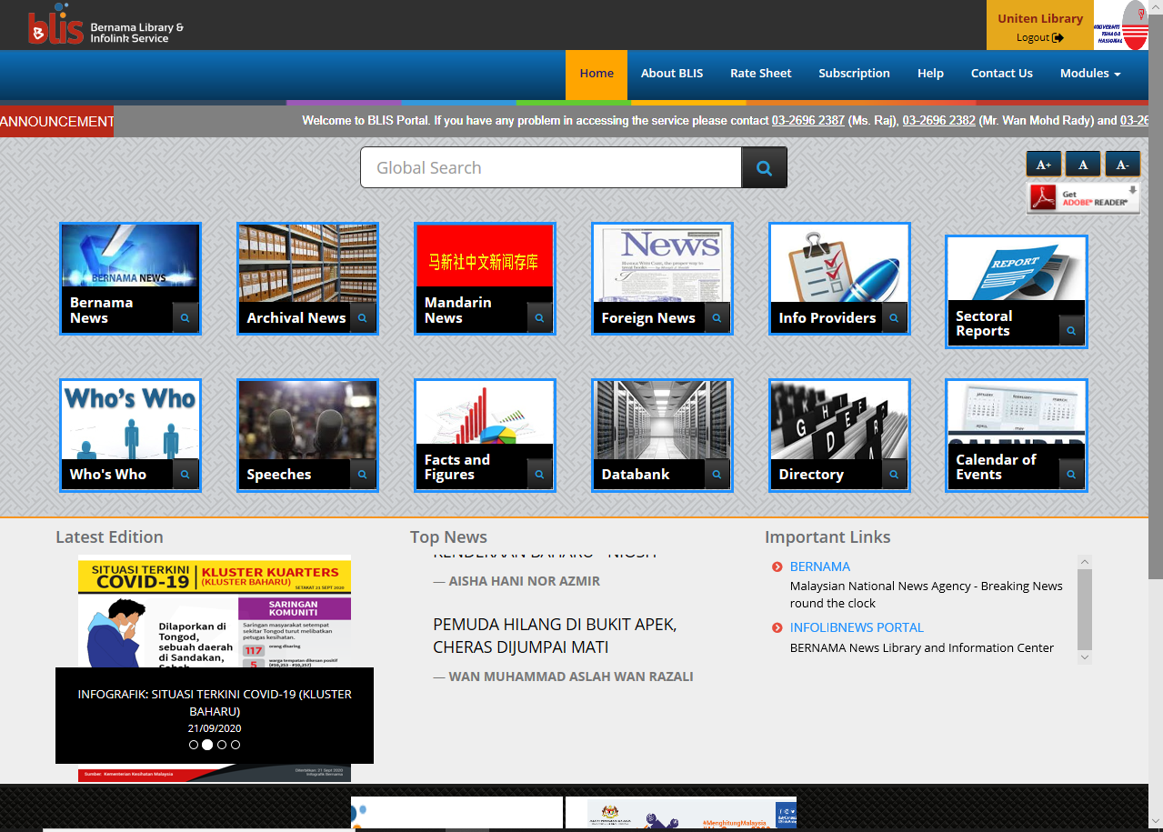Open the Directory index tabs tile

click(x=839, y=420)
